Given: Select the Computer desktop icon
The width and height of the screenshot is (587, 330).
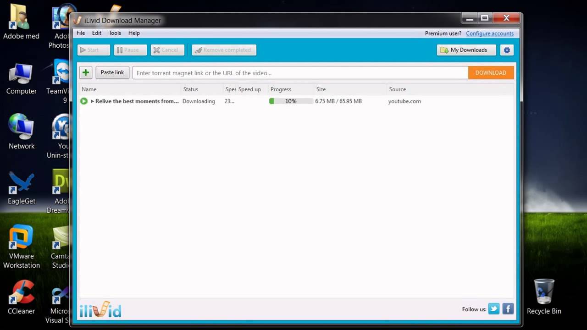Looking at the screenshot, I should coord(21,79).
